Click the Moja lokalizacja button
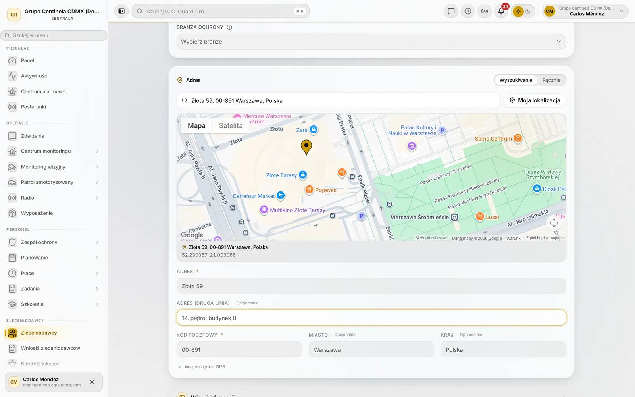The width and height of the screenshot is (635, 397). click(x=535, y=100)
